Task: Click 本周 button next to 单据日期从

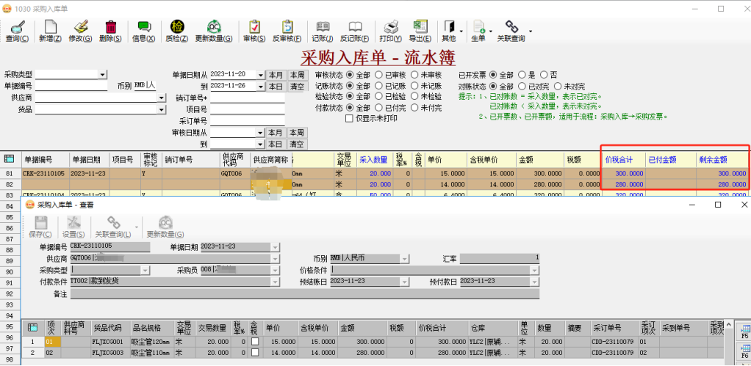Action: 297,75
